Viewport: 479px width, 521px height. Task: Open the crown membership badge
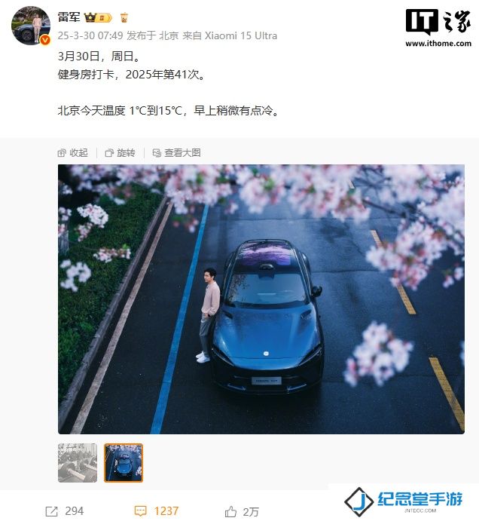[98, 17]
